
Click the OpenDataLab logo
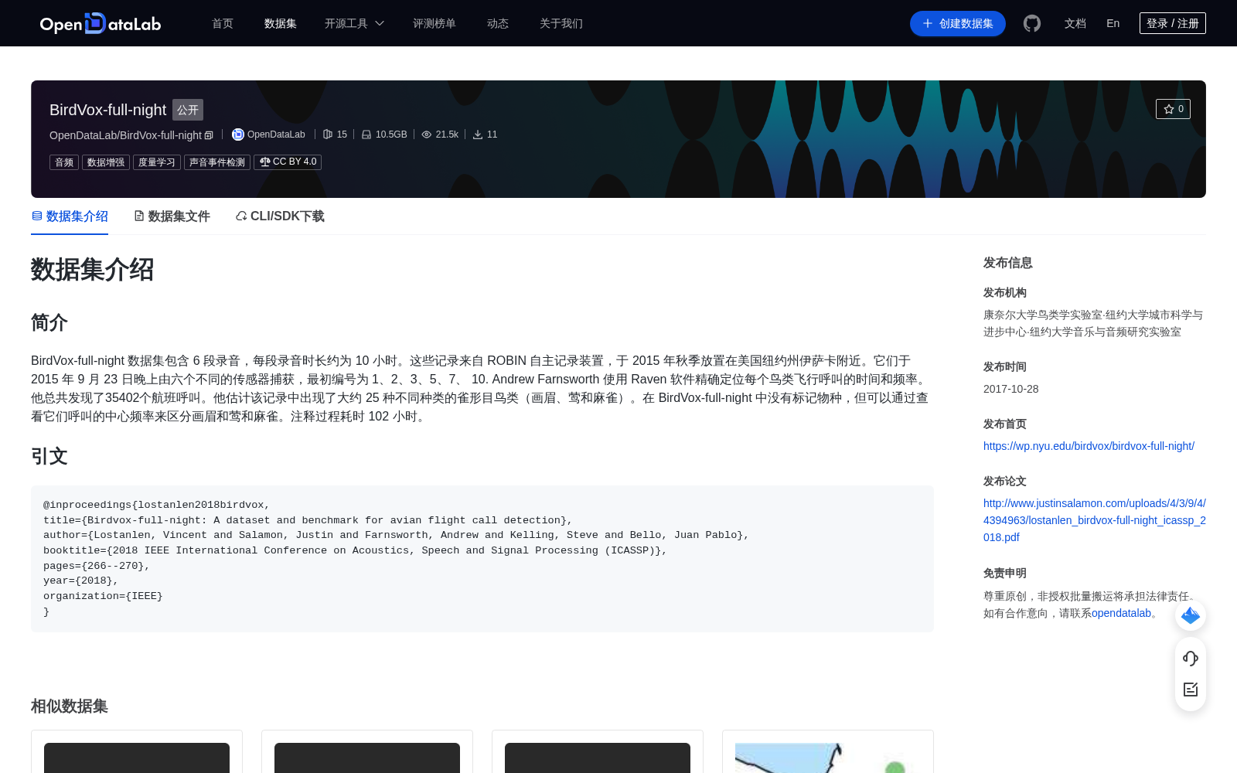tap(101, 23)
